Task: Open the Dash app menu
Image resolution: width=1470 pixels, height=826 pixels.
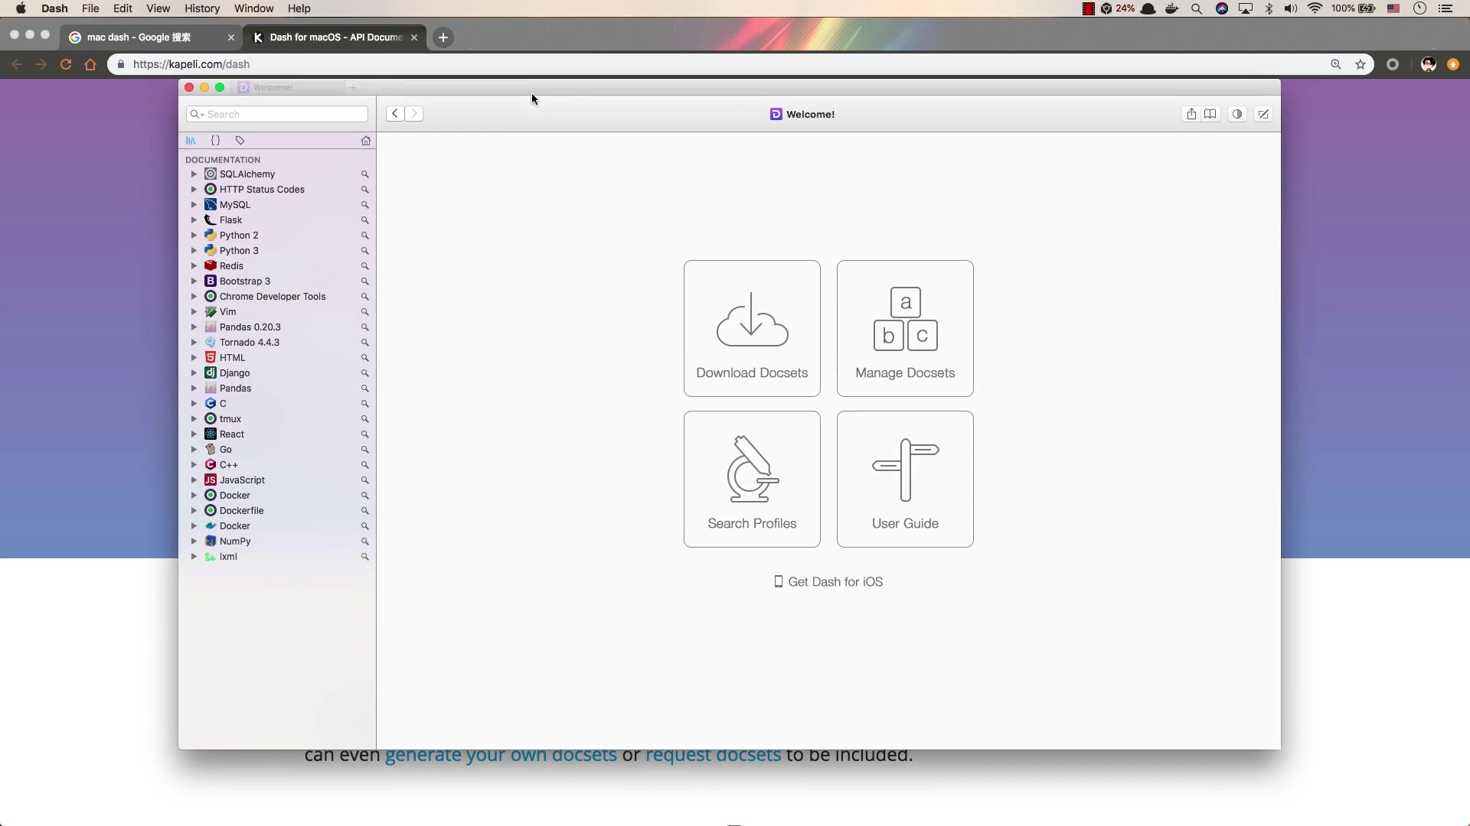Action: tap(54, 8)
